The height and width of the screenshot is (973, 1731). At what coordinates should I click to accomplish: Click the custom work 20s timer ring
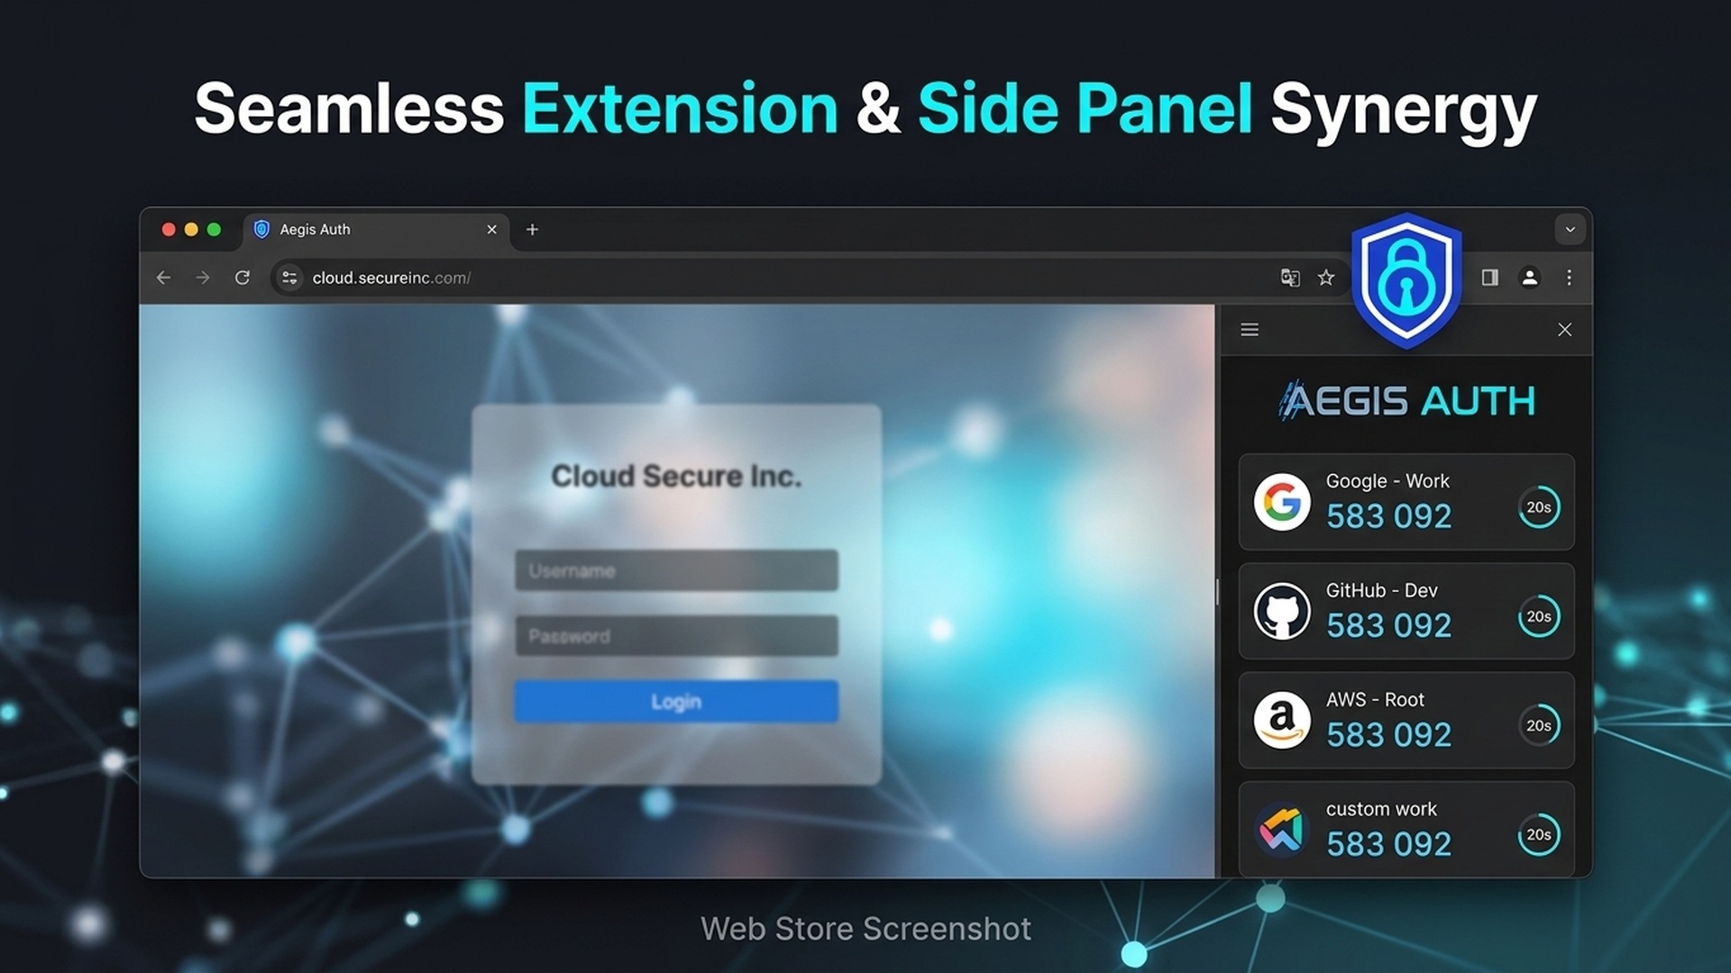(x=1539, y=834)
